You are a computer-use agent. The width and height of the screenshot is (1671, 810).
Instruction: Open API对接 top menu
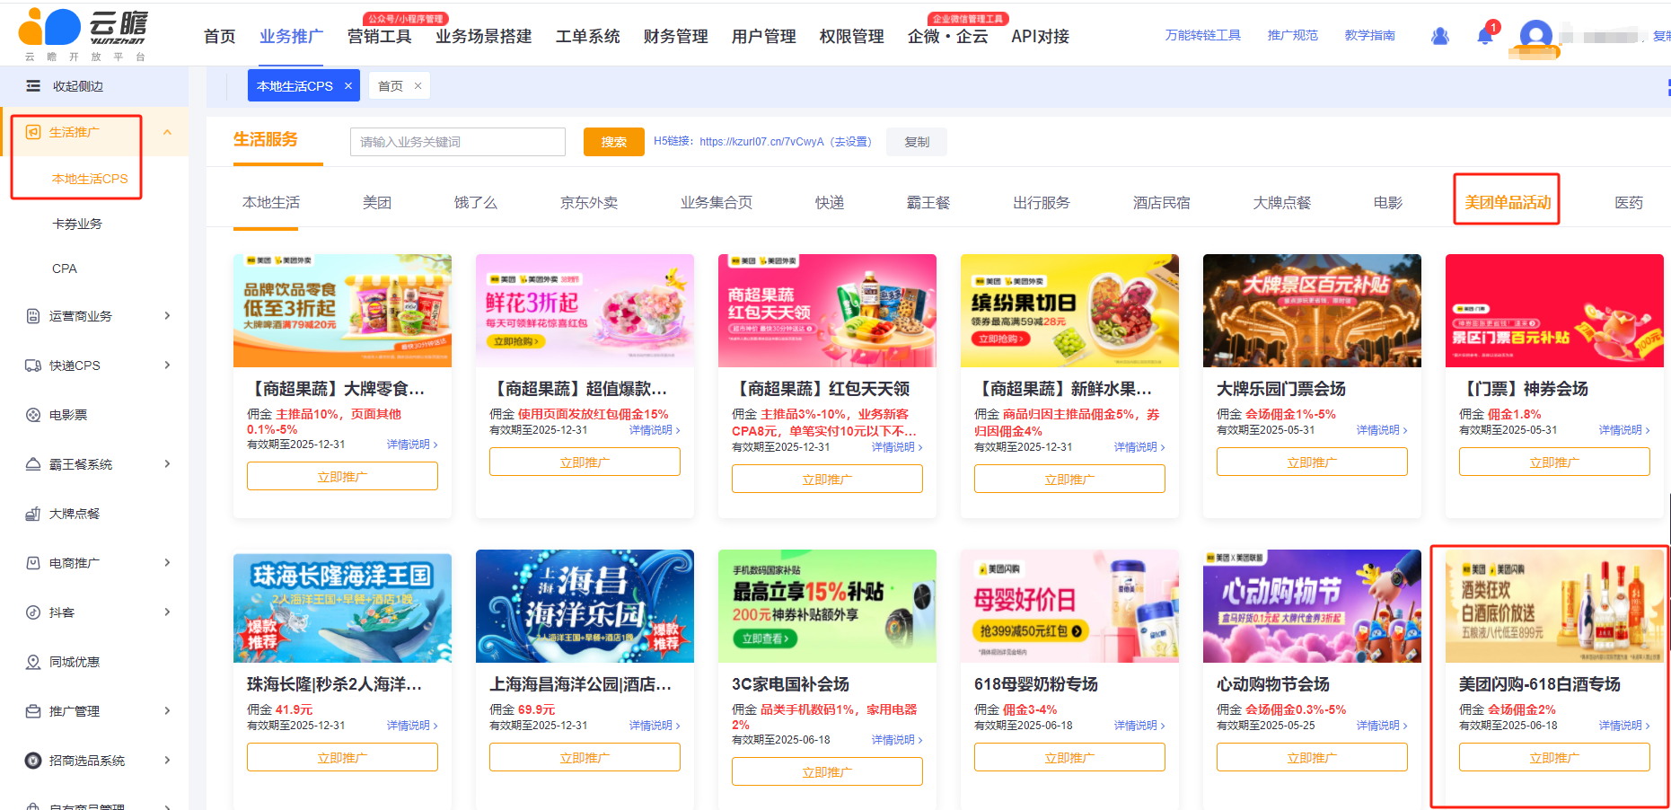point(1040,37)
